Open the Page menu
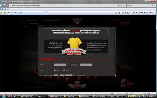This screenshot has width=157, height=98. (x=141, y=13)
